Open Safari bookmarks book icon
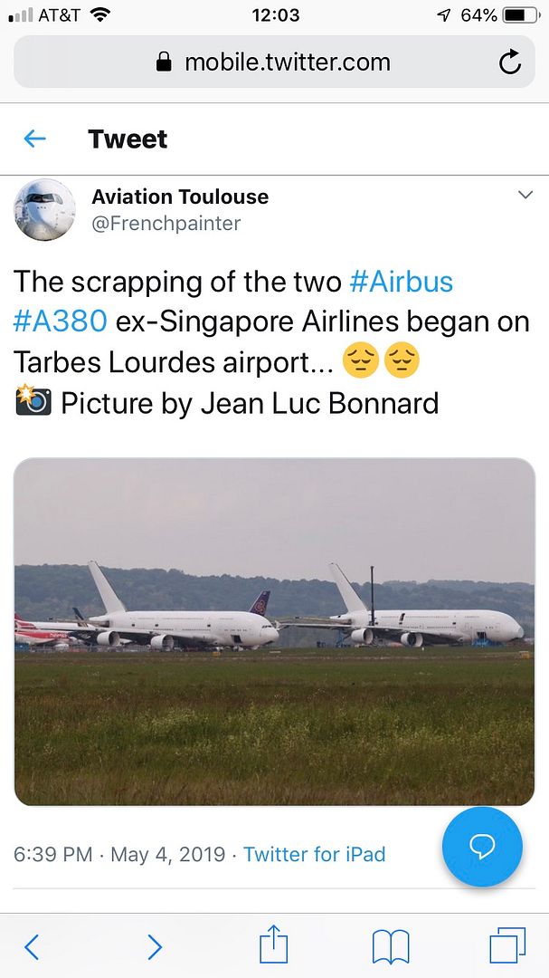 pyautogui.click(x=390, y=947)
